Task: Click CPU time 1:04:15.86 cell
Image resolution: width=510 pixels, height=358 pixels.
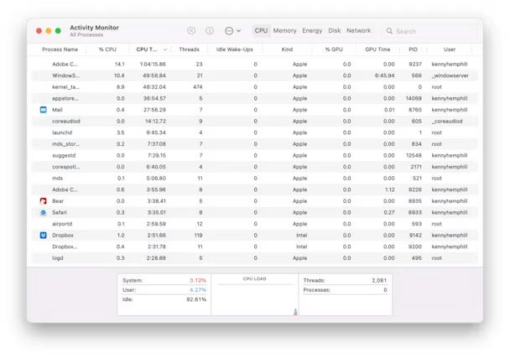Action: click(153, 65)
